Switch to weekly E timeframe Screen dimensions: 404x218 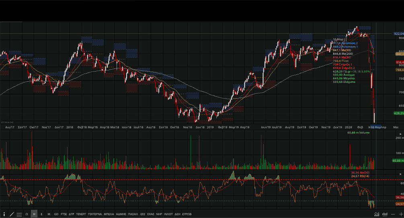pyautogui.click(x=41, y=214)
